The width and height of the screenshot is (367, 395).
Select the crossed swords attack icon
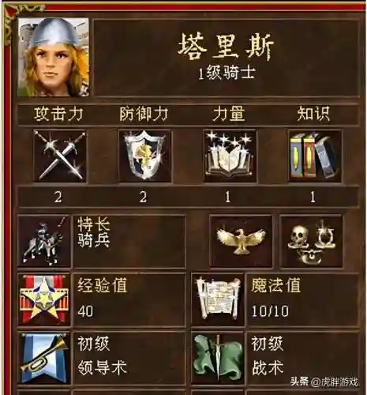[60, 156]
